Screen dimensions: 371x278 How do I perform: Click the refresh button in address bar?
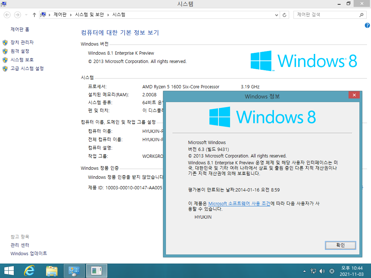coord(284,15)
